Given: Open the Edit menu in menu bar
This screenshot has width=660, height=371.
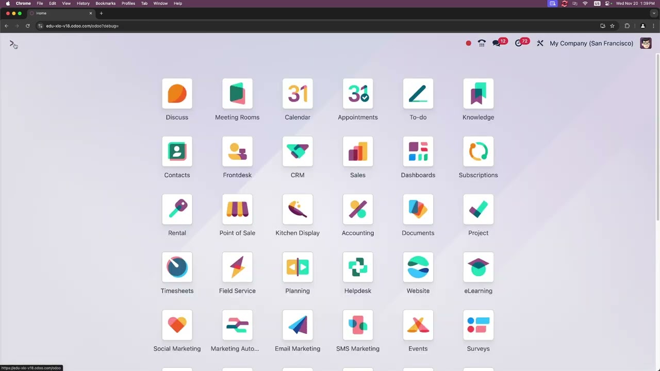Looking at the screenshot, I should pyautogui.click(x=53, y=3).
